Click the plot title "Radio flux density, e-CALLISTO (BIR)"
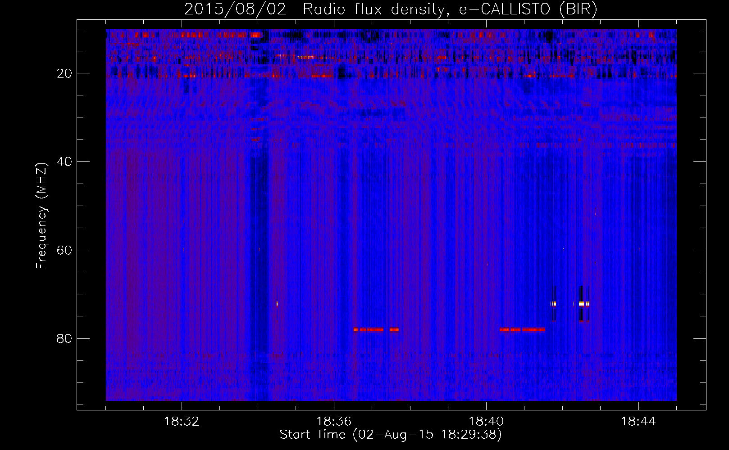This screenshot has height=450, width=729. coord(450,9)
